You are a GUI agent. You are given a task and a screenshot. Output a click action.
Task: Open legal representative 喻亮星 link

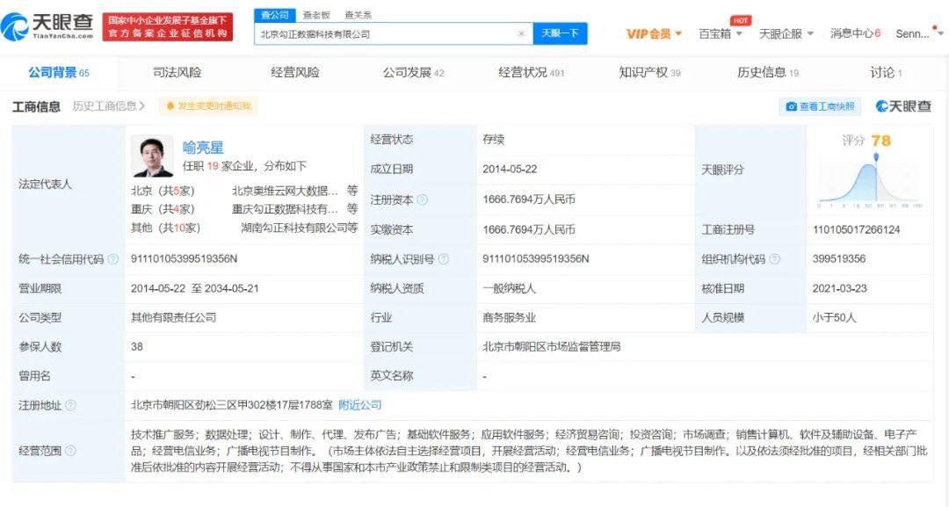click(203, 147)
